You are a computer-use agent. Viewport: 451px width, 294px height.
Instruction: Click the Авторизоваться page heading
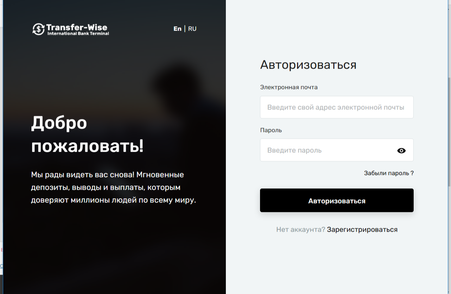[308, 65]
